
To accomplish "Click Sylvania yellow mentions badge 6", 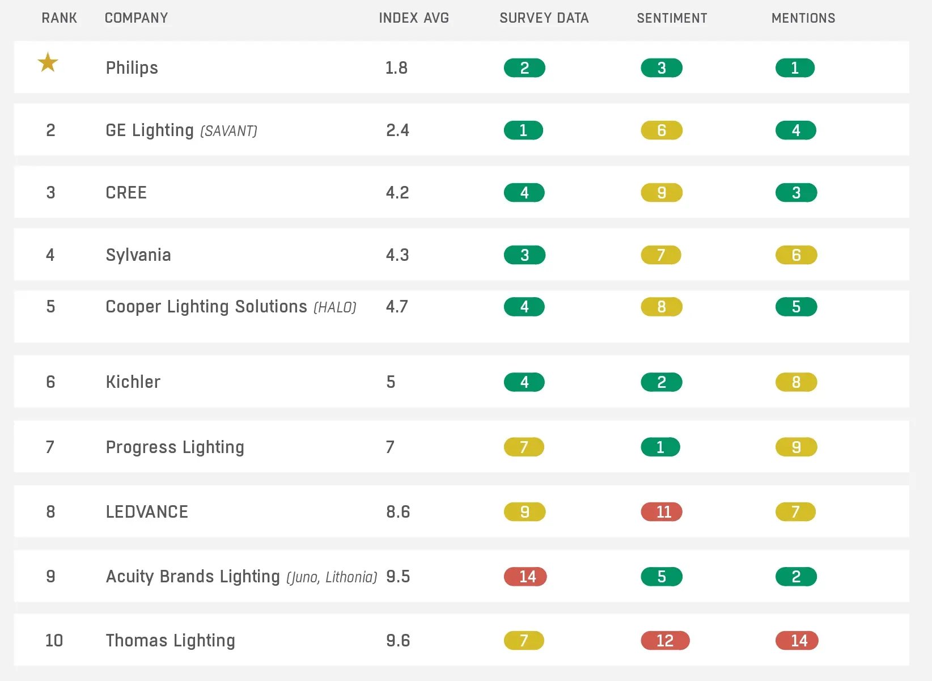I will 797,255.
